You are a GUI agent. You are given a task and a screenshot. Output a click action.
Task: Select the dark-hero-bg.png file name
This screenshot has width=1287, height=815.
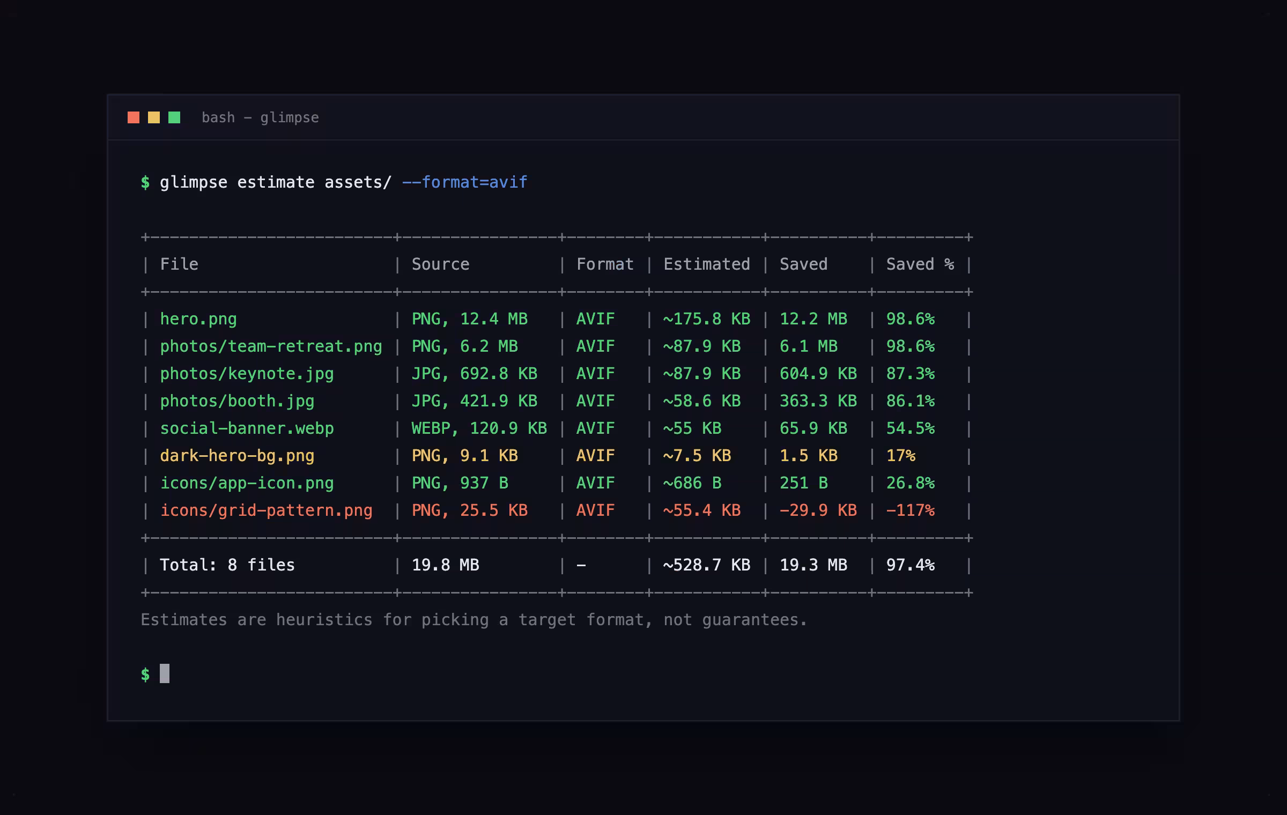pyautogui.click(x=237, y=456)
